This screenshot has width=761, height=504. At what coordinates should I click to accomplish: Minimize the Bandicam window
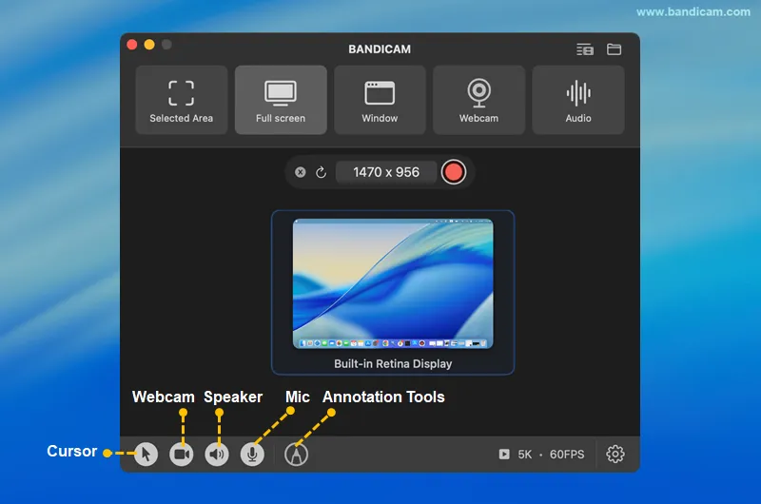pos(149,45)
